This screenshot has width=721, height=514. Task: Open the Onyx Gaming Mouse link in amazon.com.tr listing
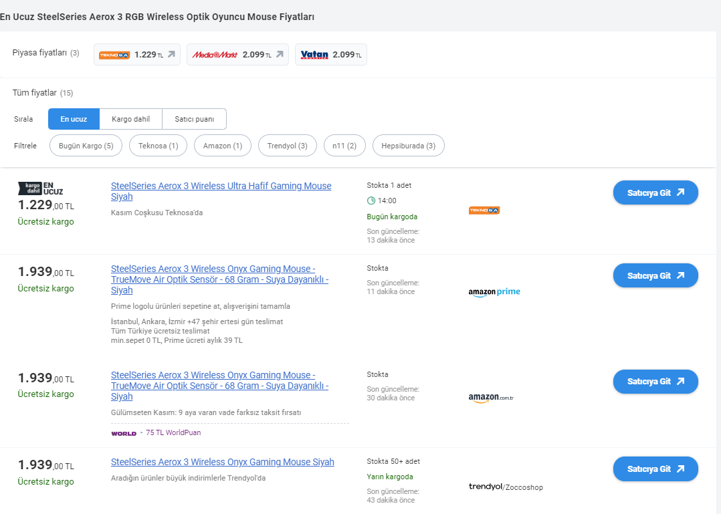coord(220,386)
